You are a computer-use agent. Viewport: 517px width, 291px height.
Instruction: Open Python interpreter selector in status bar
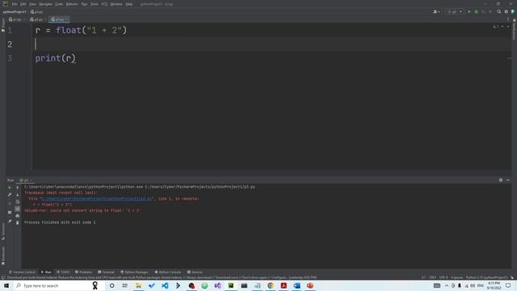[x=486, y=277]
